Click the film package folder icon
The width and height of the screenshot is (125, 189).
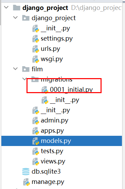pos(26,69)
